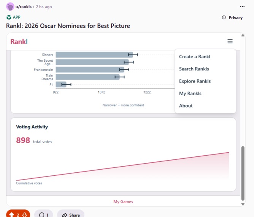Click the Rankl logo
Screen dimensions: 254x217
click(19, 42)
